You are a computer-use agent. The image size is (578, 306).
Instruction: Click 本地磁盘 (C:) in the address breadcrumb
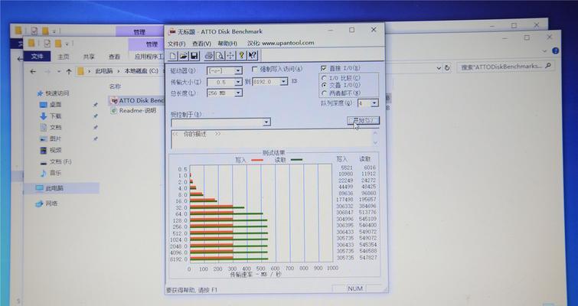(141, 70)
